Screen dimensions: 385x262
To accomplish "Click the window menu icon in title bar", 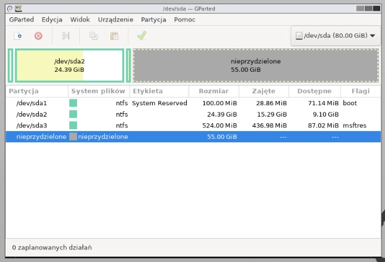I will pos(19,8).
